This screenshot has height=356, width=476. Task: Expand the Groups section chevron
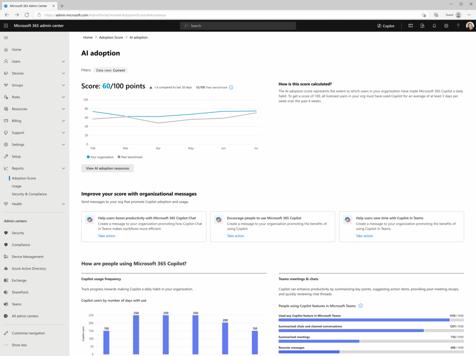[x=63, y=85]
